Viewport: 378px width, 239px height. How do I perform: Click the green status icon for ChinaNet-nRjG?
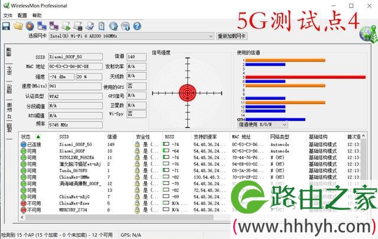(x=24, y=197)
